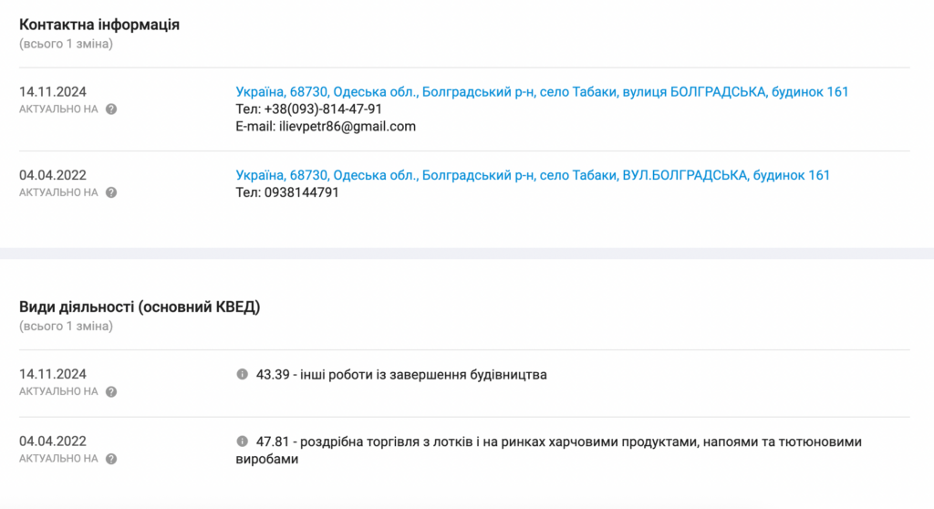Click help icon beside 04.04.2022 КВЕД entry

[111, 459]
